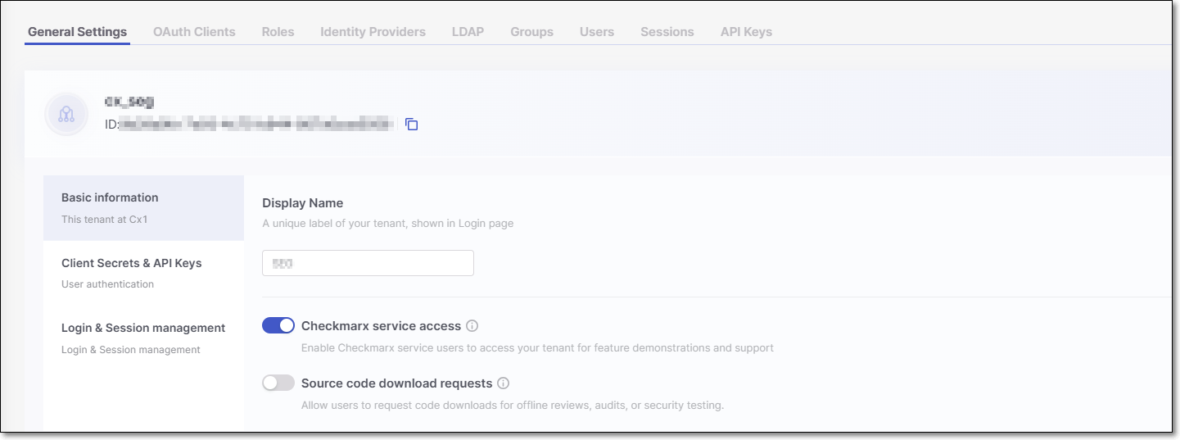This screenshot has height=440, width=1180.
Task: Enable Source code download requests toggle
Action: [278, 383]
